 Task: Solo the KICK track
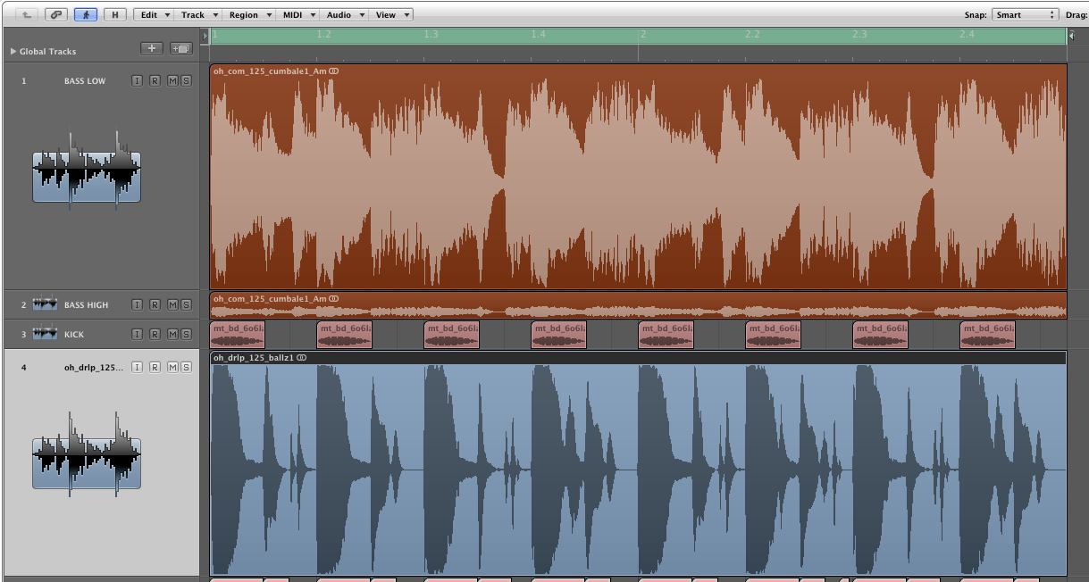[186, 335]
